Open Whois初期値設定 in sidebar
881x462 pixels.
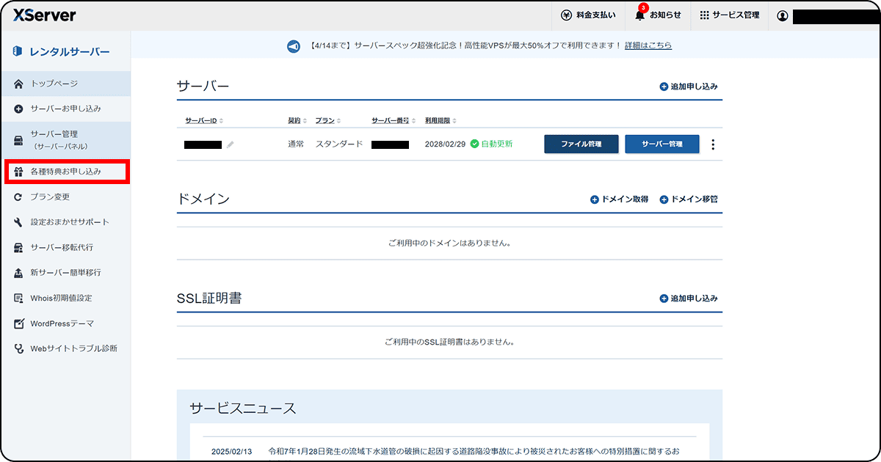66,298
